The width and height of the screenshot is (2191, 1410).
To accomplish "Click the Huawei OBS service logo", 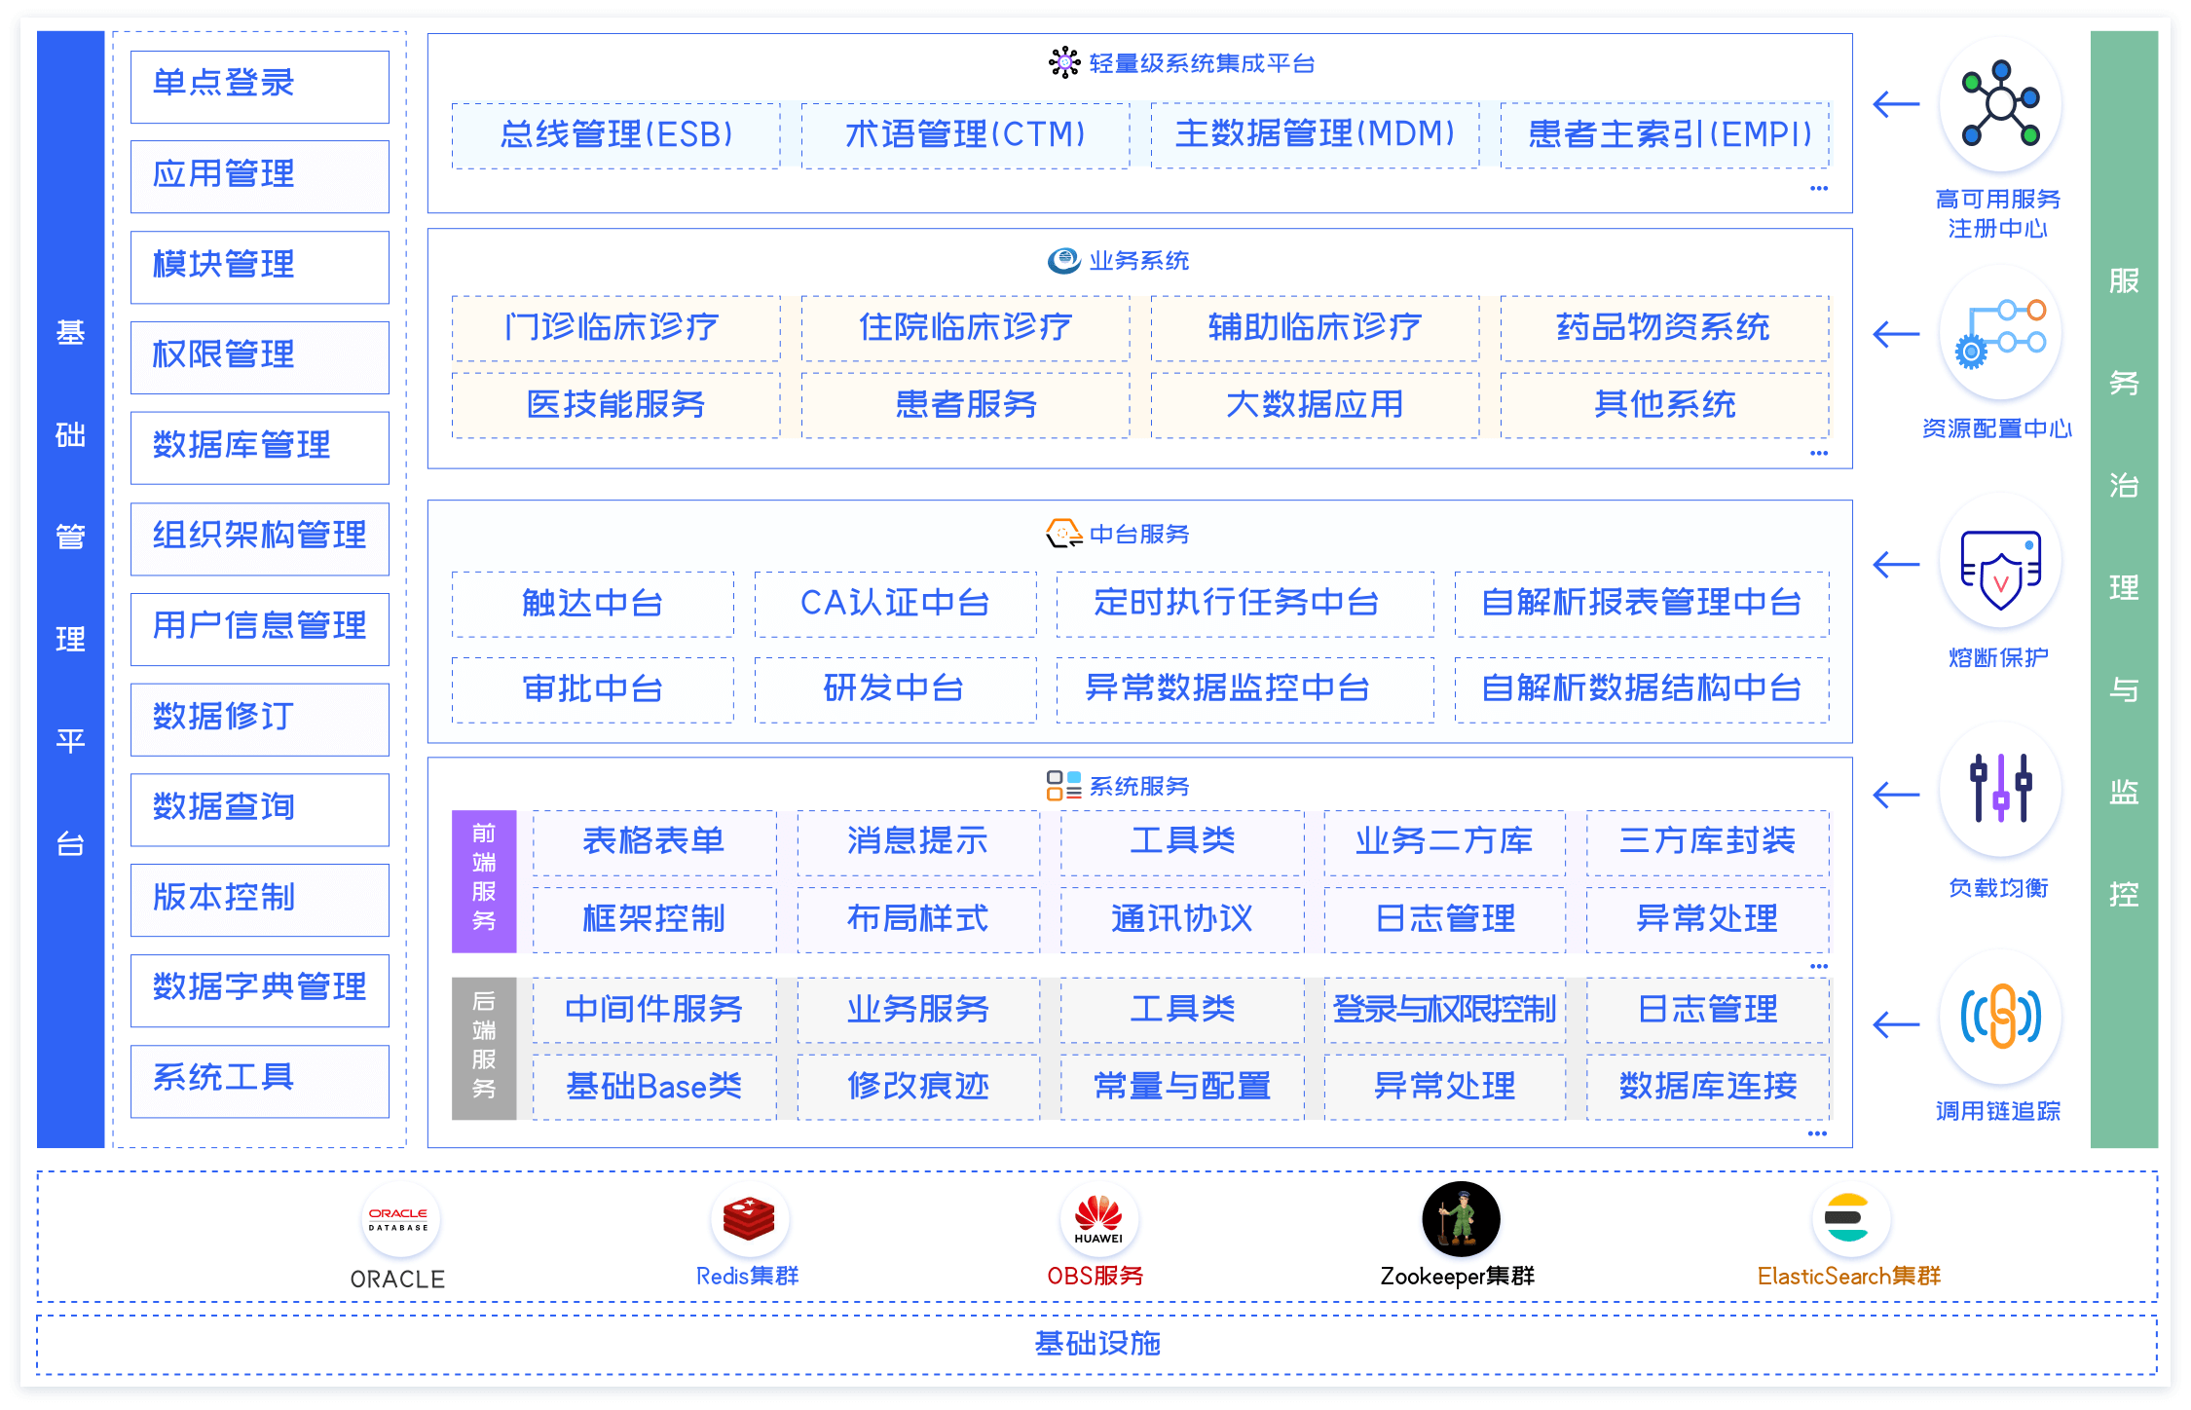I will [1098, 1218].
